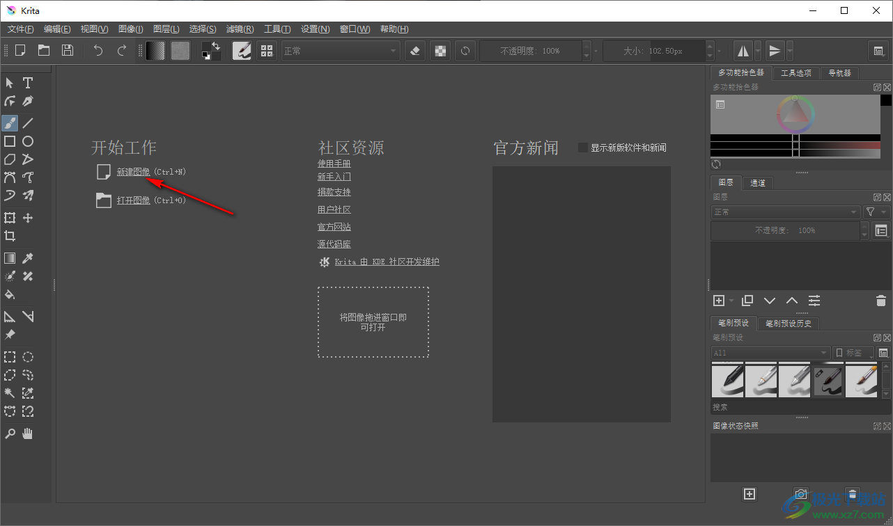Select the Rectangular Selection tool

pyautogui.click(x=10, y=357)
